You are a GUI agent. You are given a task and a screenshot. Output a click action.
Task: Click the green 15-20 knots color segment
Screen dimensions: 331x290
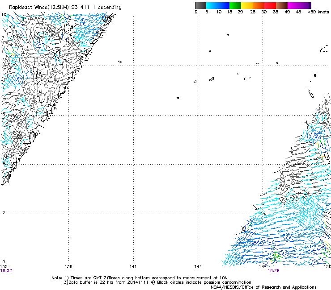[235, 5]
